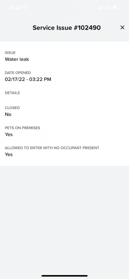Tap the empty gray area below details
The image size is (129, 279).
(64, 219)
